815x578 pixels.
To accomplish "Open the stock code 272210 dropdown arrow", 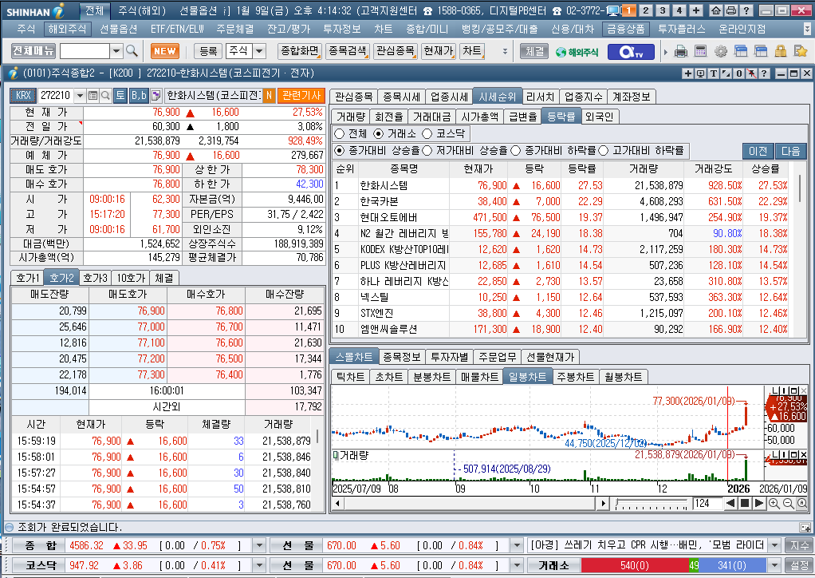I will pos(80,96).
